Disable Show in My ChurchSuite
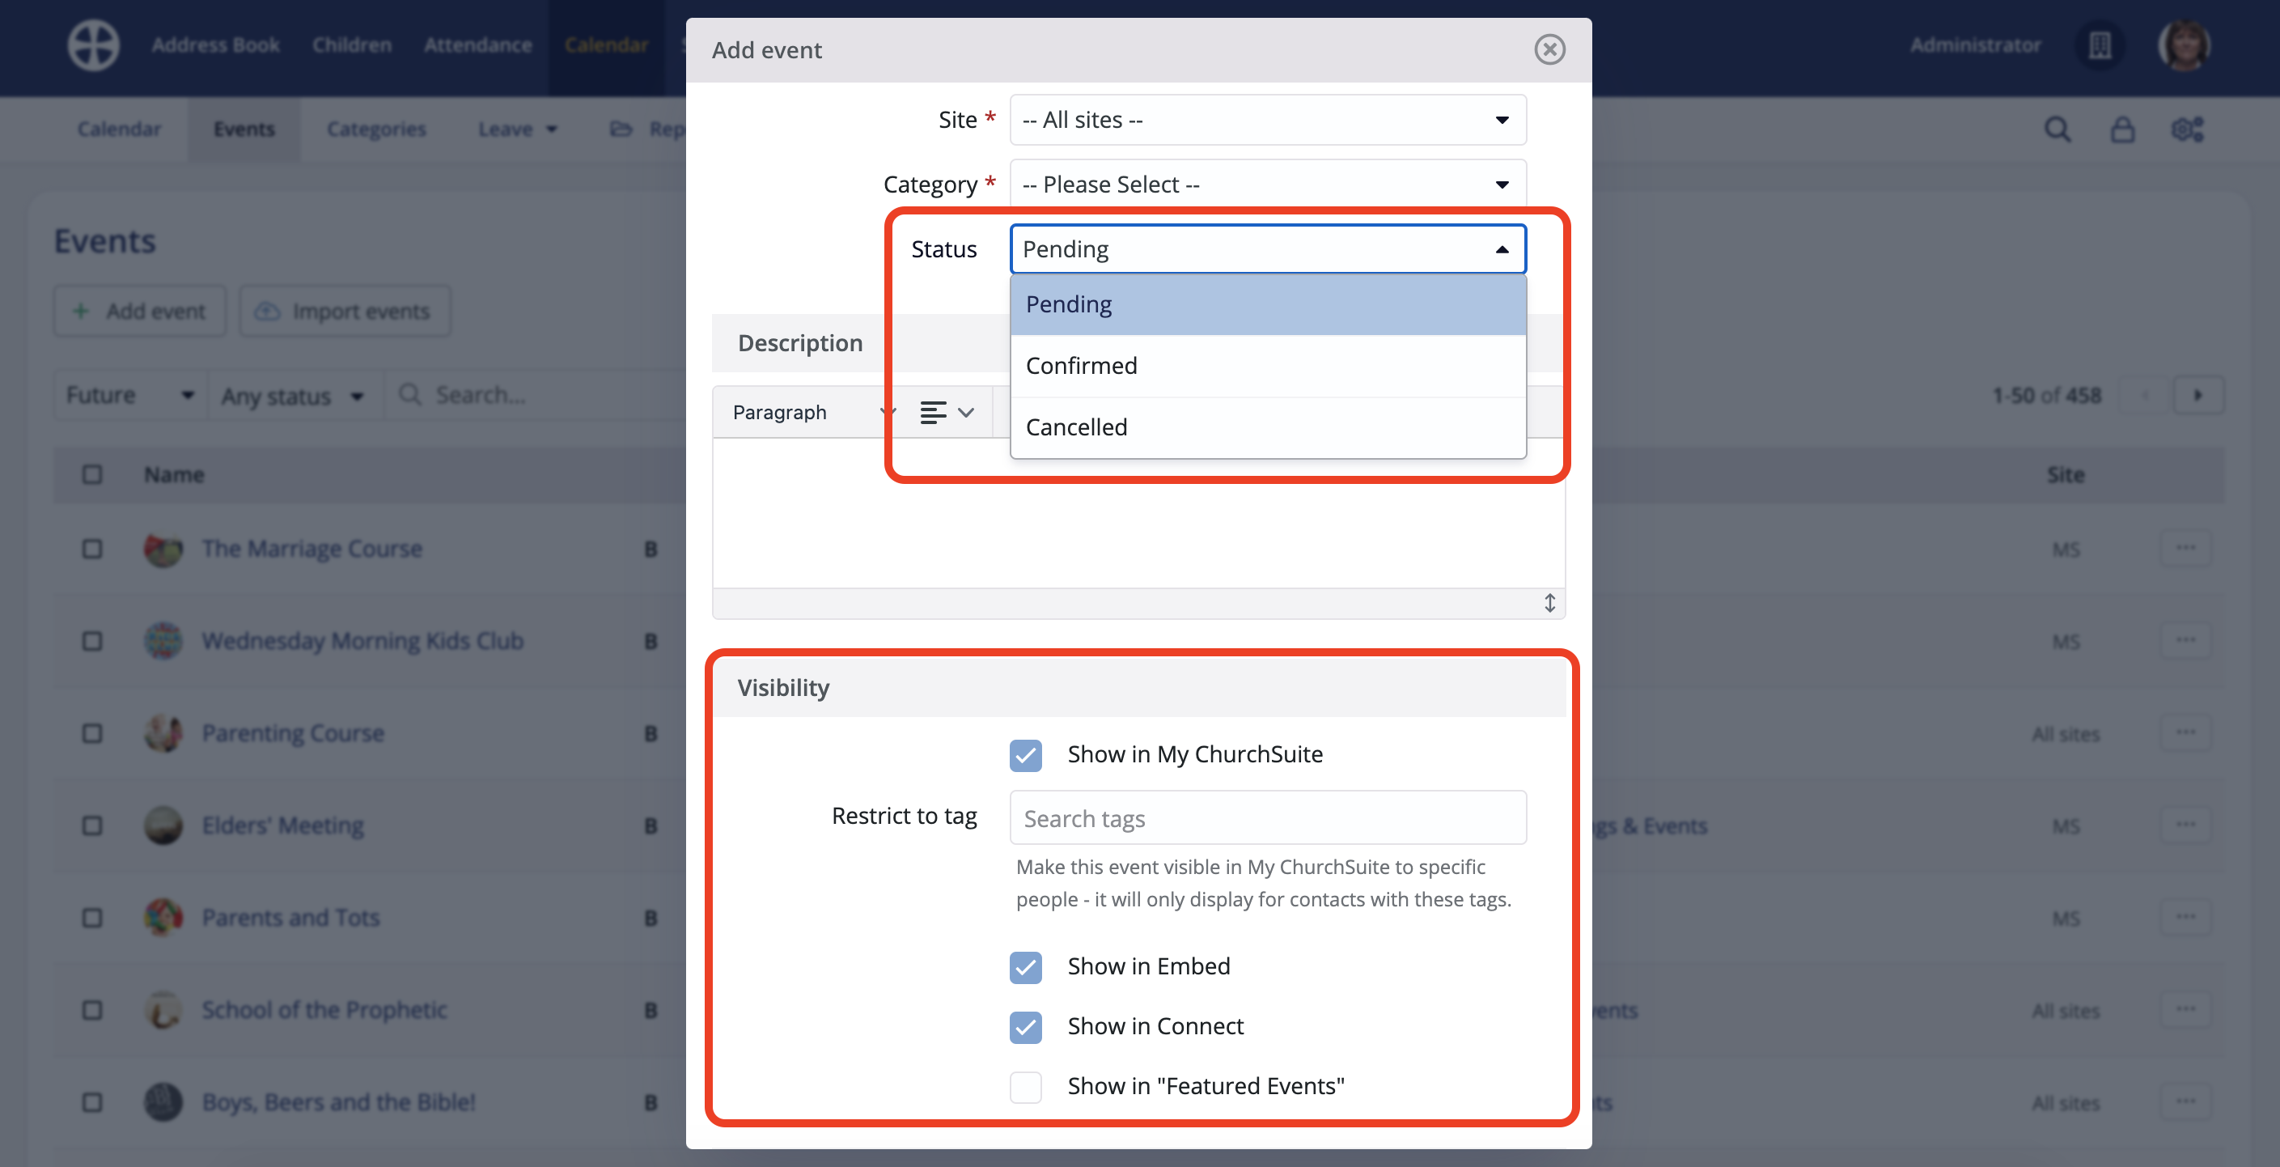Image resolution: width=2280 pixels, height=1167 pixels. (1025, 757)
